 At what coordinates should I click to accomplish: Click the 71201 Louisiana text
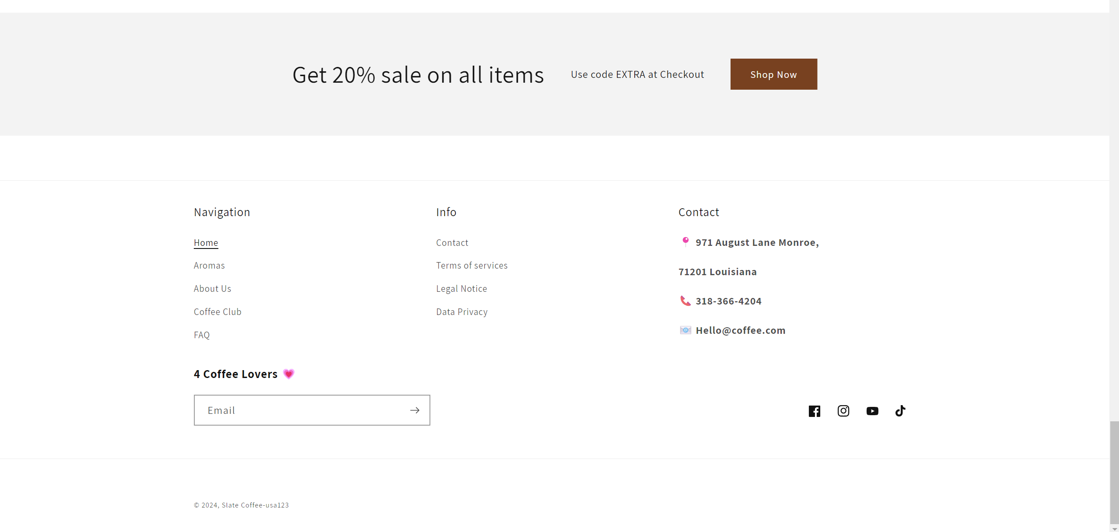click(717, 272)
